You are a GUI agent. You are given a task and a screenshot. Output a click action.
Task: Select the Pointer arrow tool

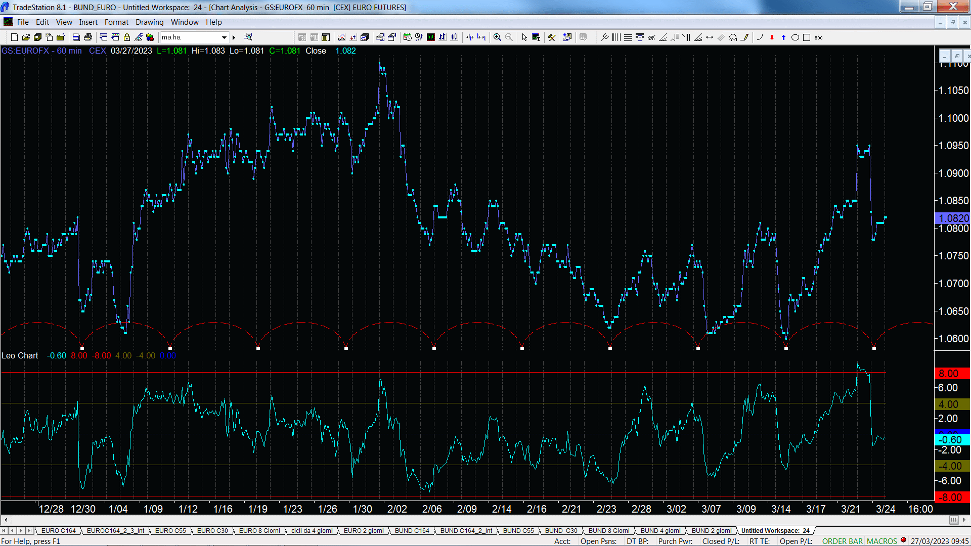click(524, 37)
